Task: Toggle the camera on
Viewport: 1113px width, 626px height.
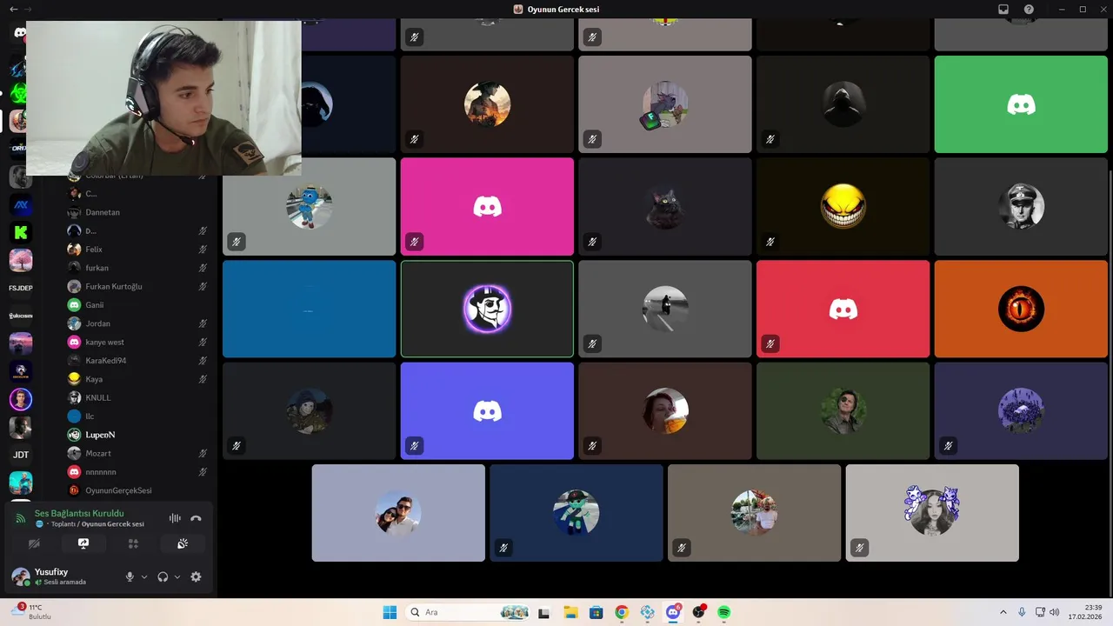Action: coord(34,543)
